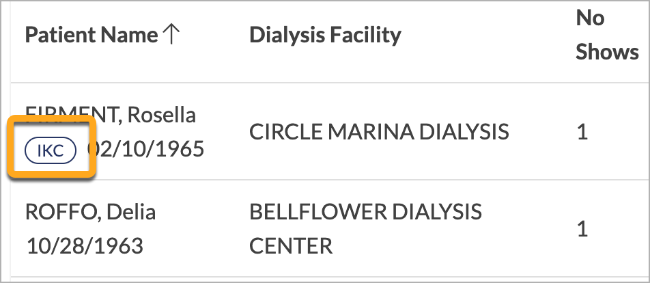Select the birth date 02/10/1965
Viewport: 650px width, 283px height.
click(145, 149)
